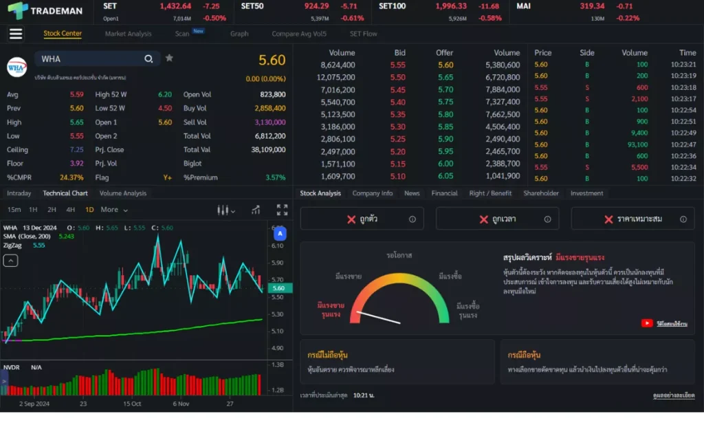Open the ดูผลอย่างละเอียด details link

pos(674,395)
